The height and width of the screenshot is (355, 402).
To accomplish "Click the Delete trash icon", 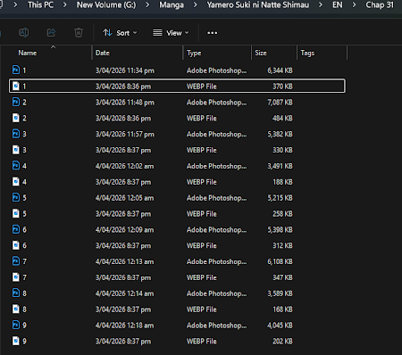I will [79, 32].
